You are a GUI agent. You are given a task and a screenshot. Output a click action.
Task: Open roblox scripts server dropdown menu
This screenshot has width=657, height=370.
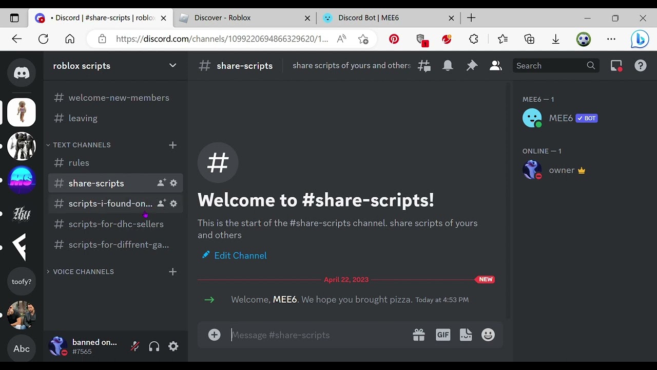172,66
